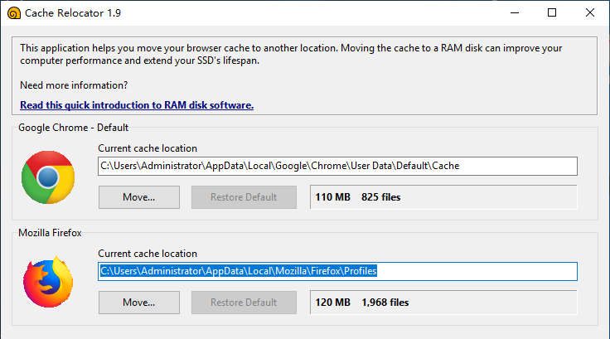Close the Cache Relocator window

point(589,13)
